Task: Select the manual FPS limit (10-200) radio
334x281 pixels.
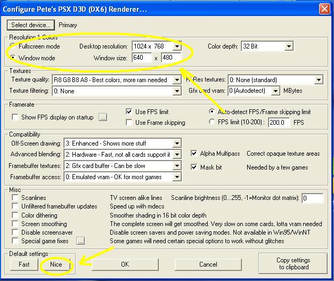Action: 211,122
